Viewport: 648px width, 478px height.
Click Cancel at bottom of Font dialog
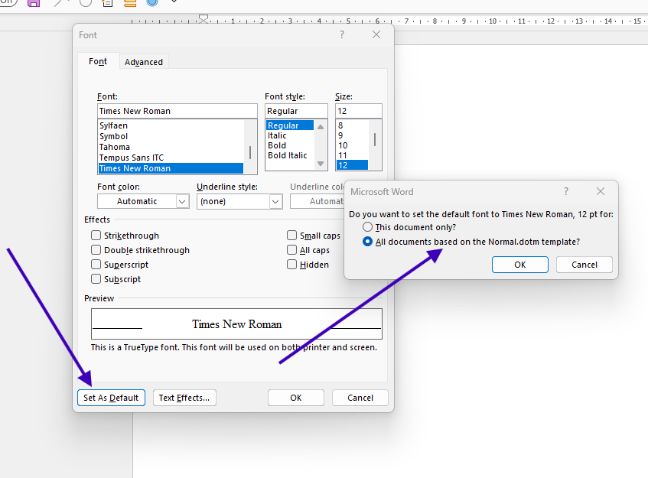(x=360, y=398)
